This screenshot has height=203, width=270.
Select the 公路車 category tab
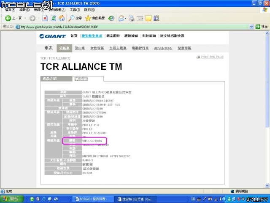(64, 48)
